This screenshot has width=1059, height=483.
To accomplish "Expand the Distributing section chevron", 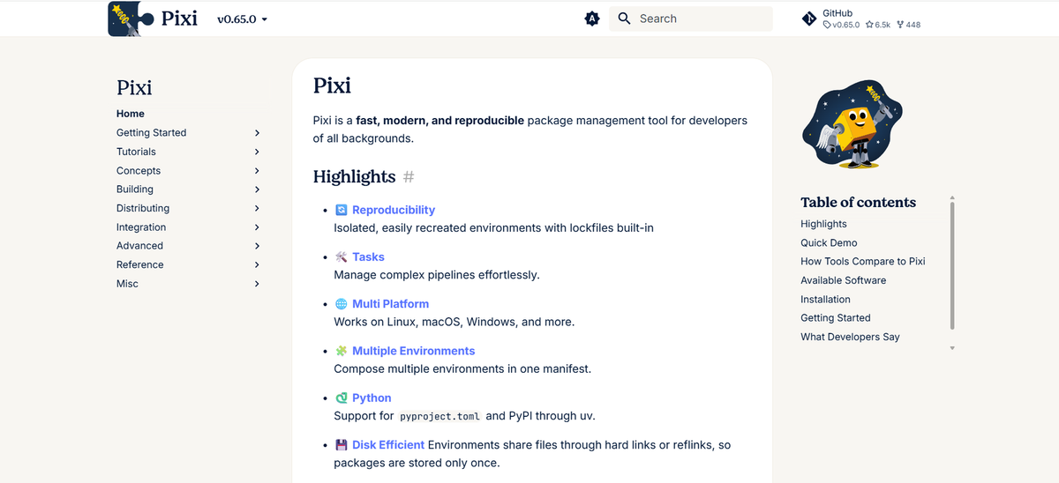I will coord(257,208).
